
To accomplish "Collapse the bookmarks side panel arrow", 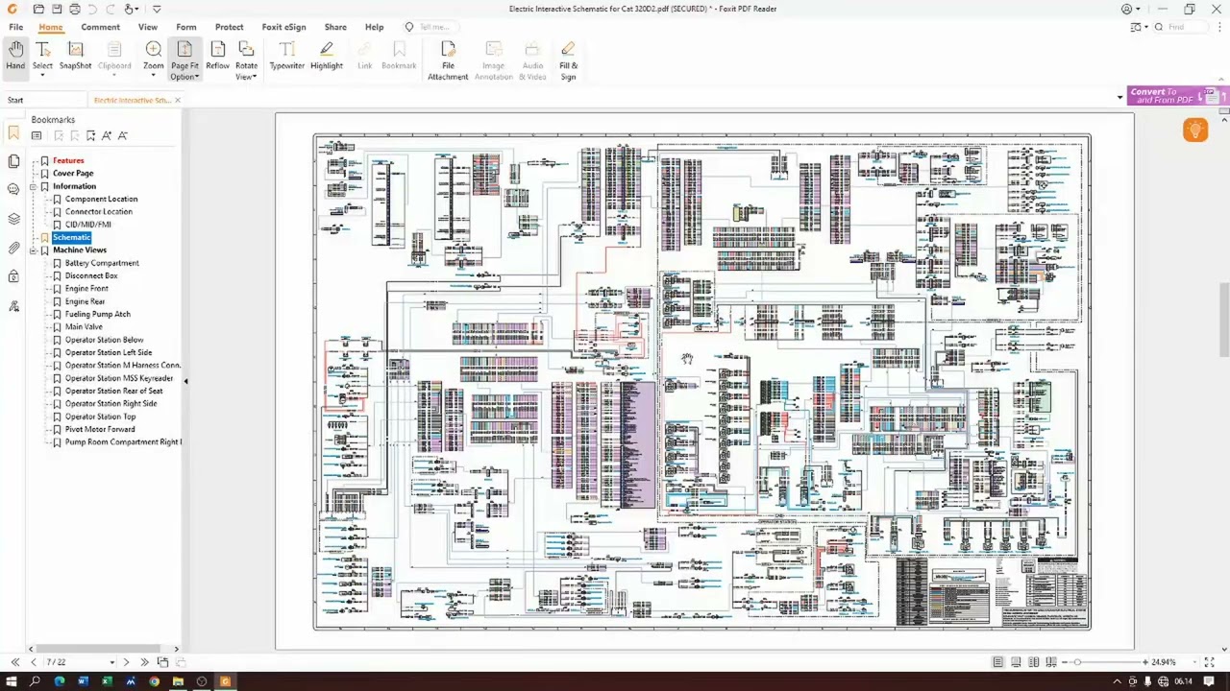I will [x=185, y=381].
